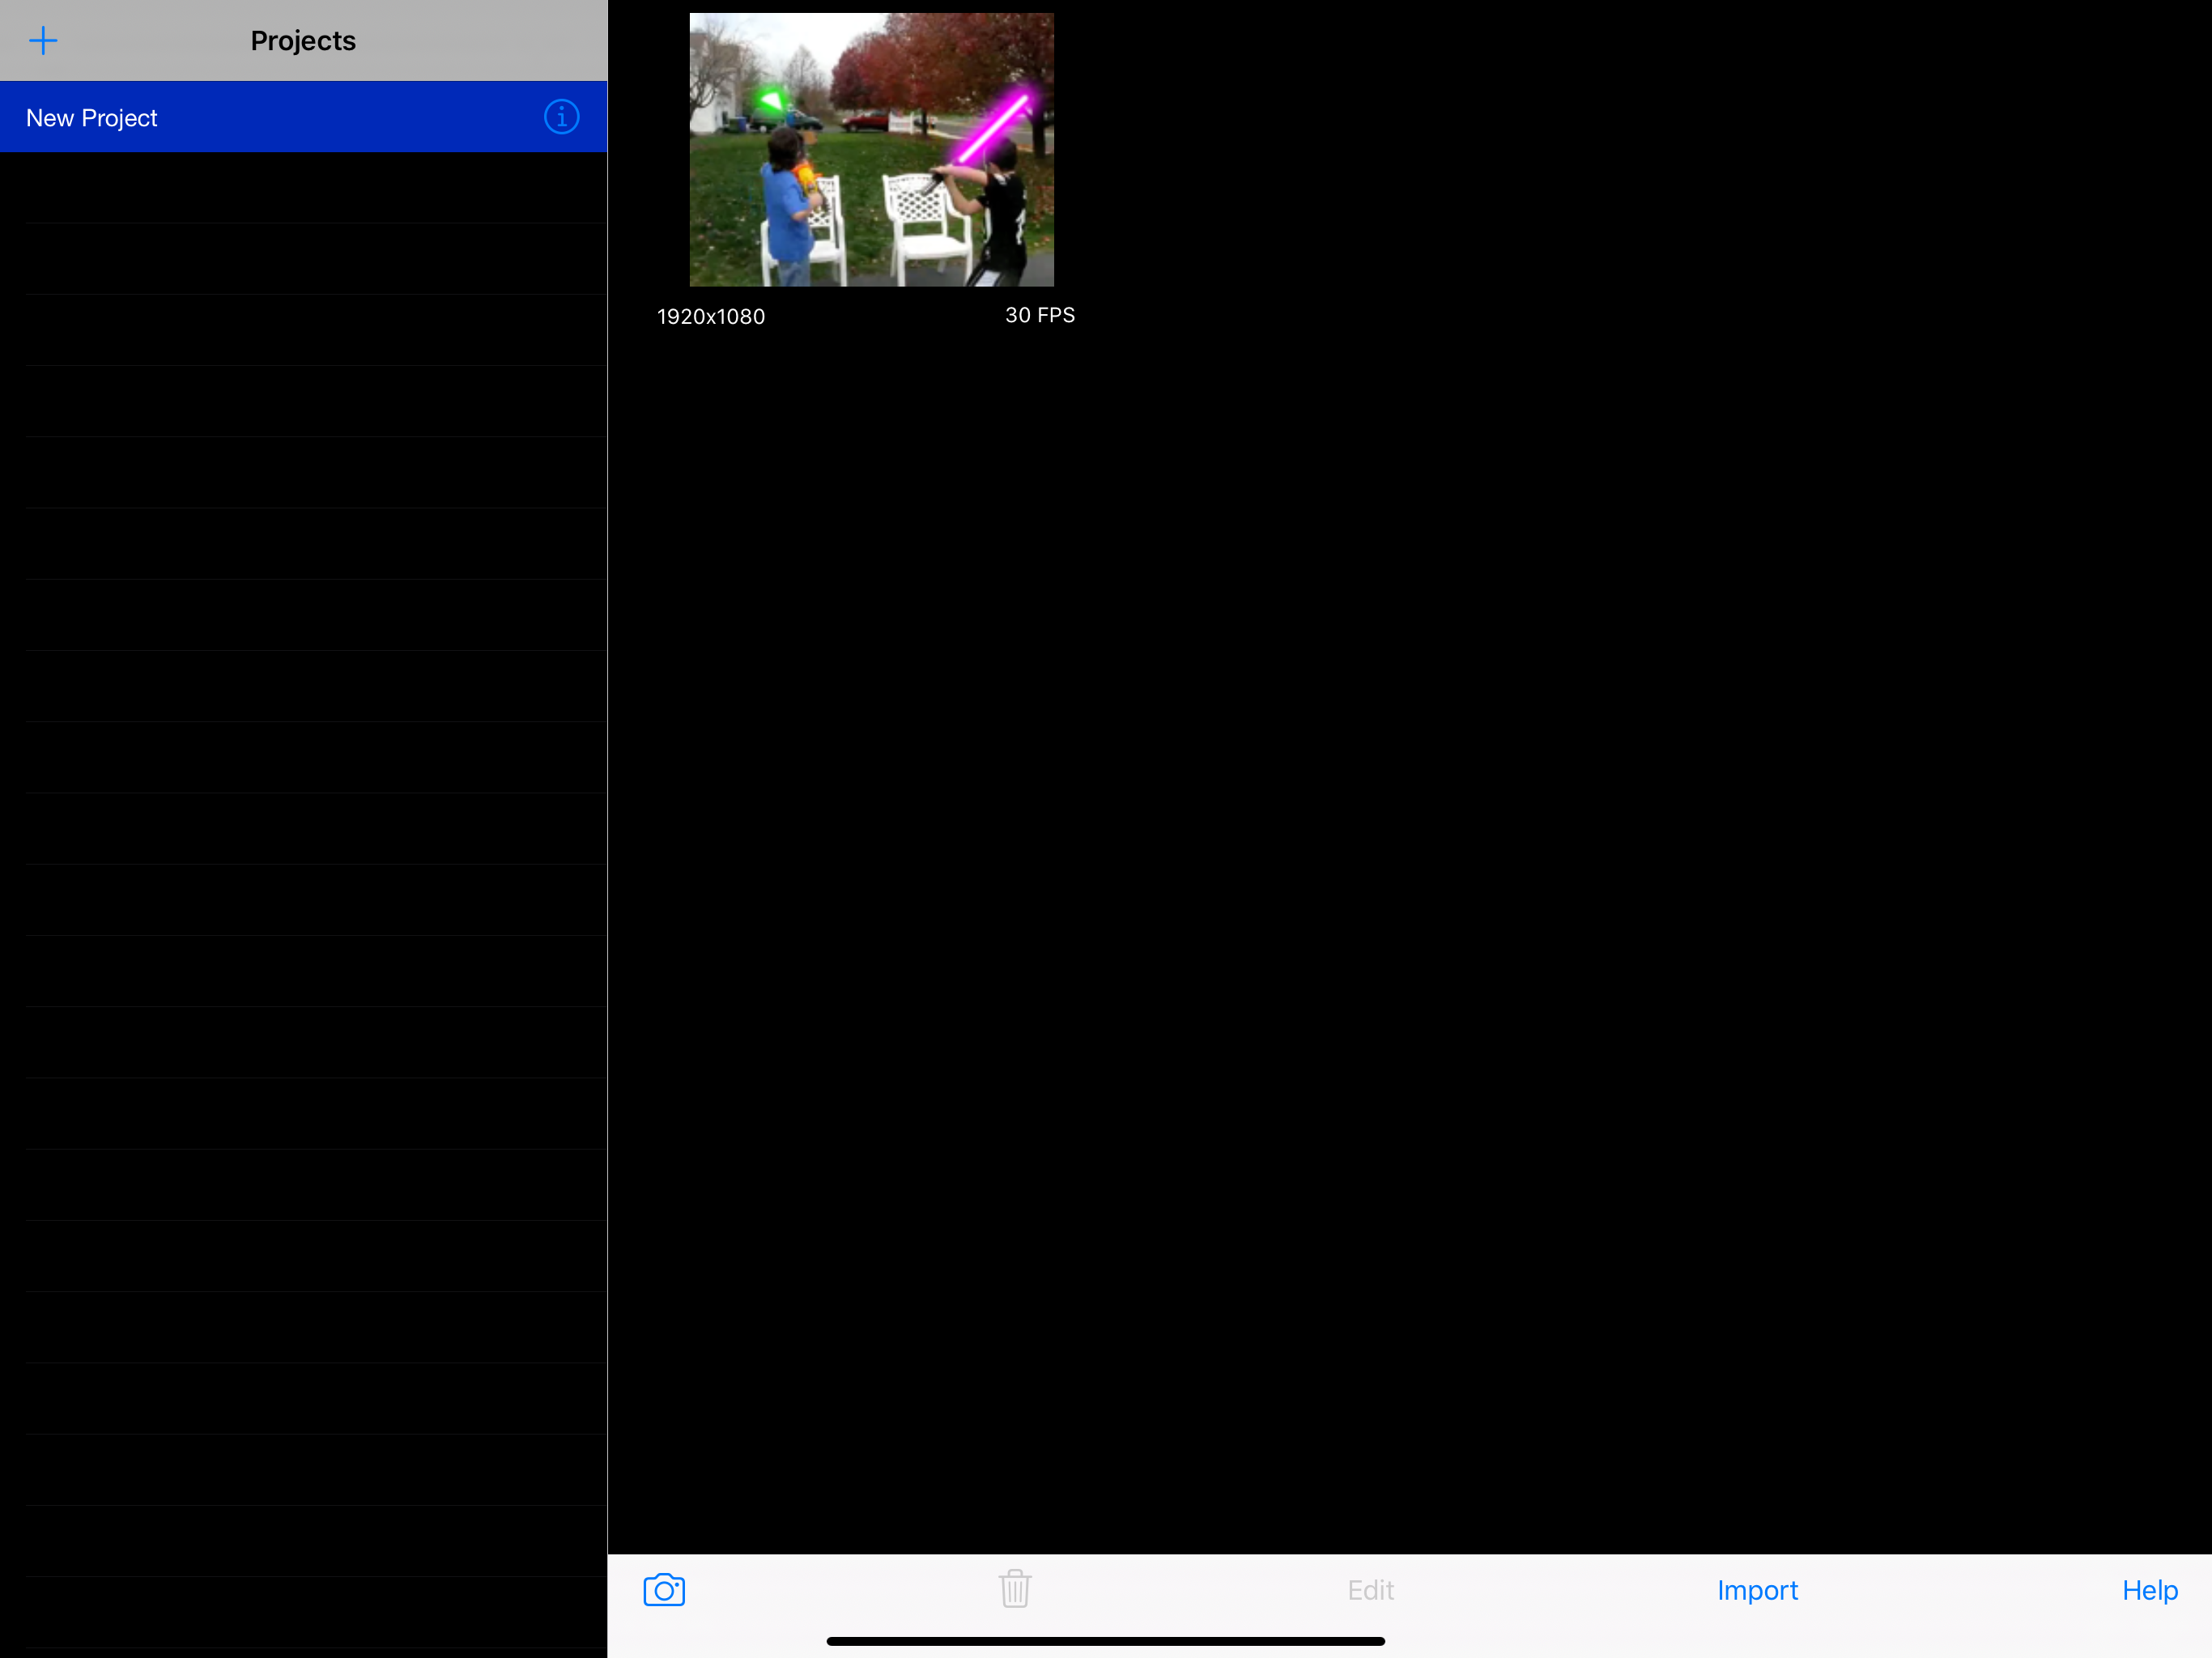
Task: Tap the Edit button in bottom toolbar
Action: [1370, 1590]
